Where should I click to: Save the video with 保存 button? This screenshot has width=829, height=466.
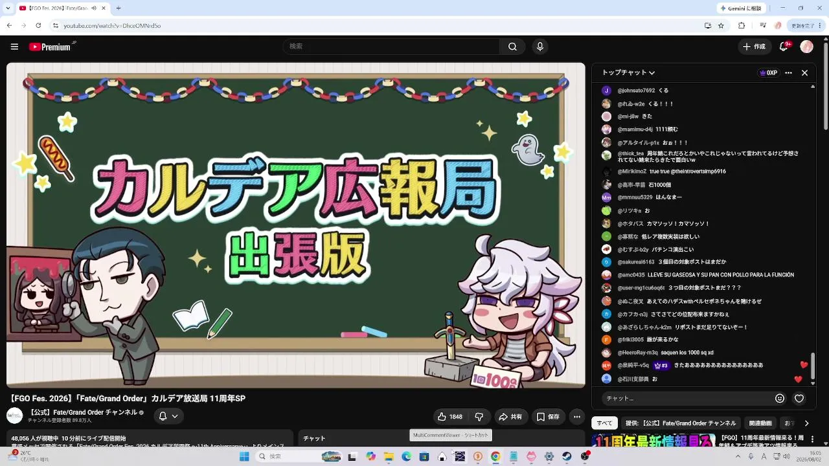[x=547, y=417]
